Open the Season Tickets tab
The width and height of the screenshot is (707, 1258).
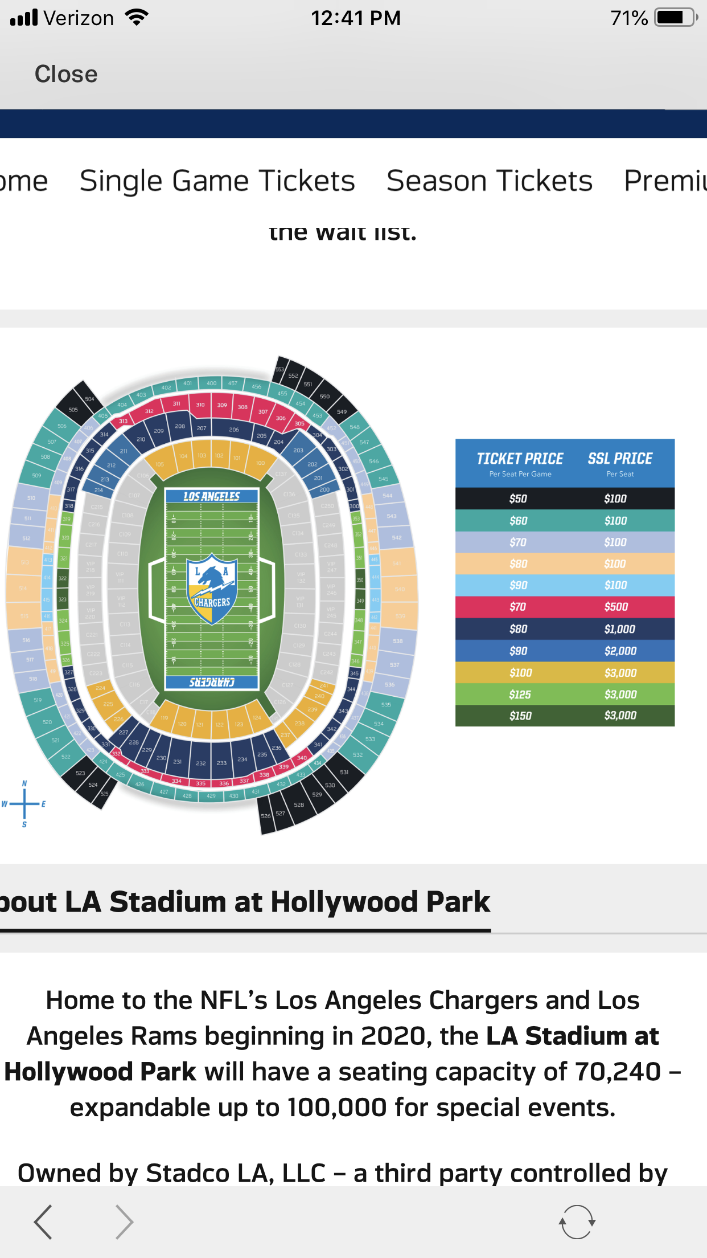pyautogui.click(x=490, y=181)
